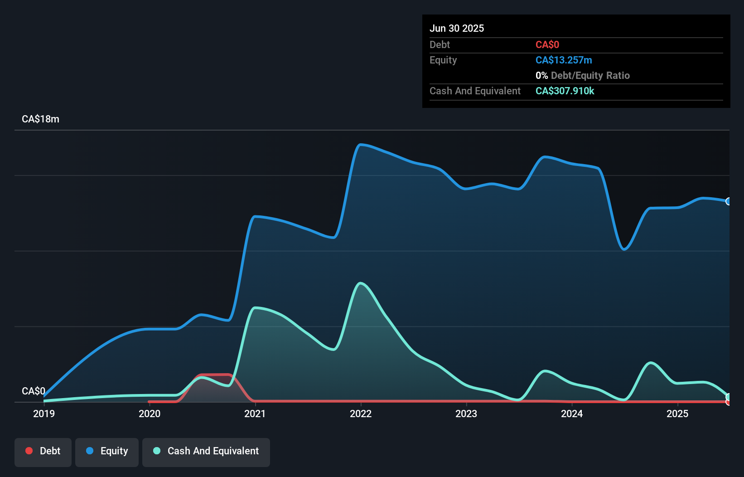Click the CA$18m y-axis label

click(x=40, y=119)
